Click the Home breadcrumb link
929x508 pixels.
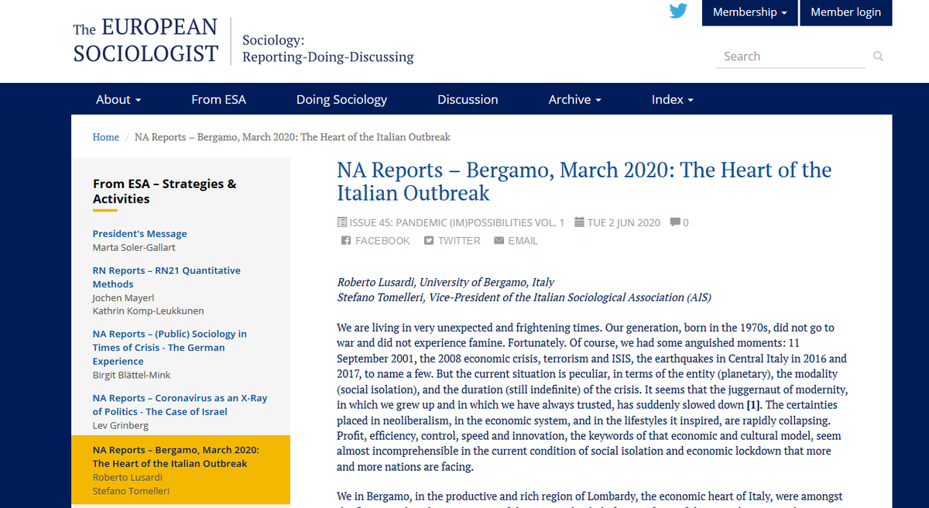click(x=106, y=137)
